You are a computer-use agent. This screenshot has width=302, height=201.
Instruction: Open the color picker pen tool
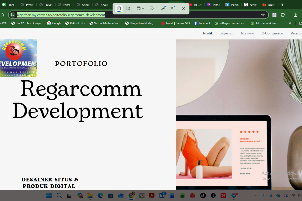tap(163, 8)
